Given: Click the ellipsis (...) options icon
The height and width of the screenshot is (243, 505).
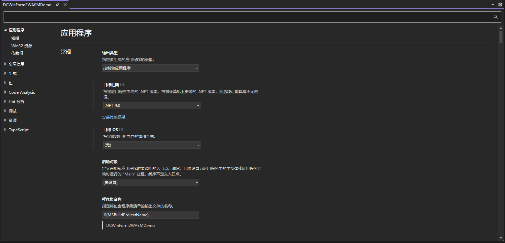Looking at the screenshot, I should point(492,5).
